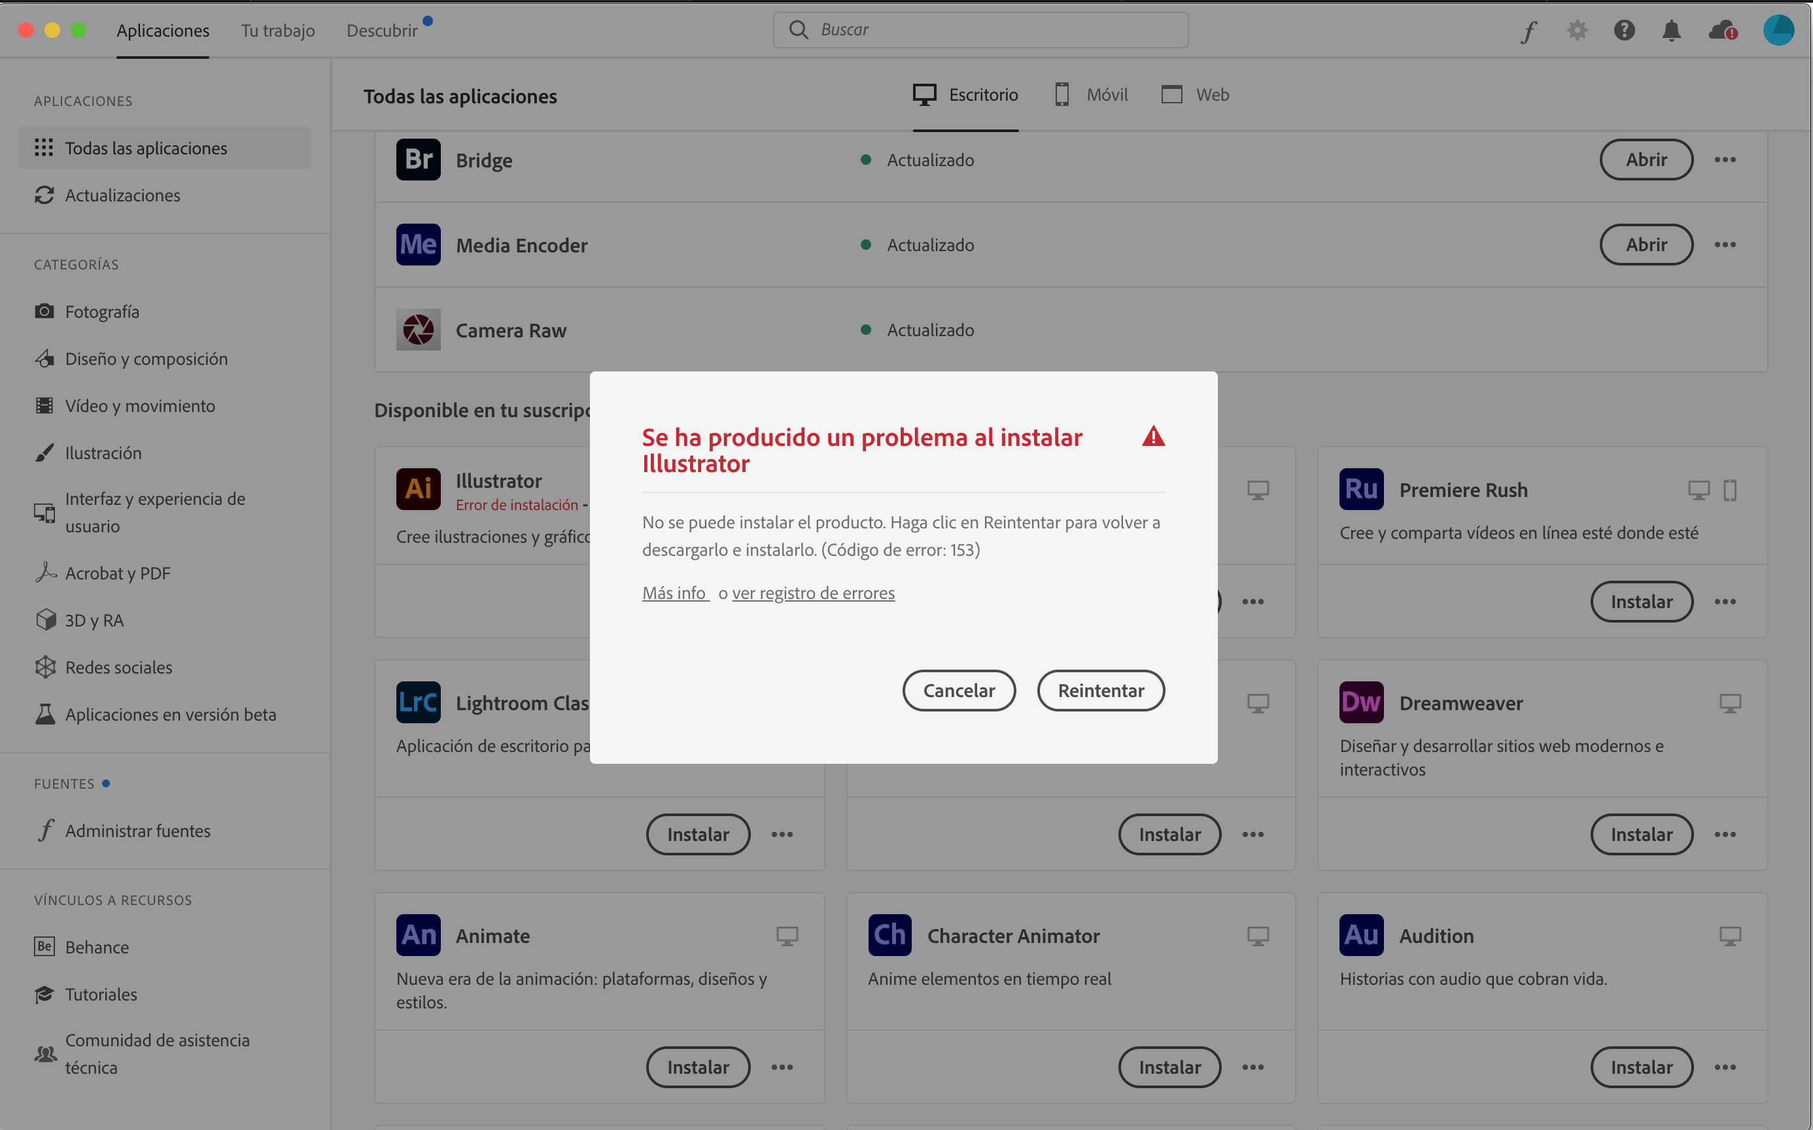
Task: Switch to the Tu trabajo tab
Action: (277, 30)
